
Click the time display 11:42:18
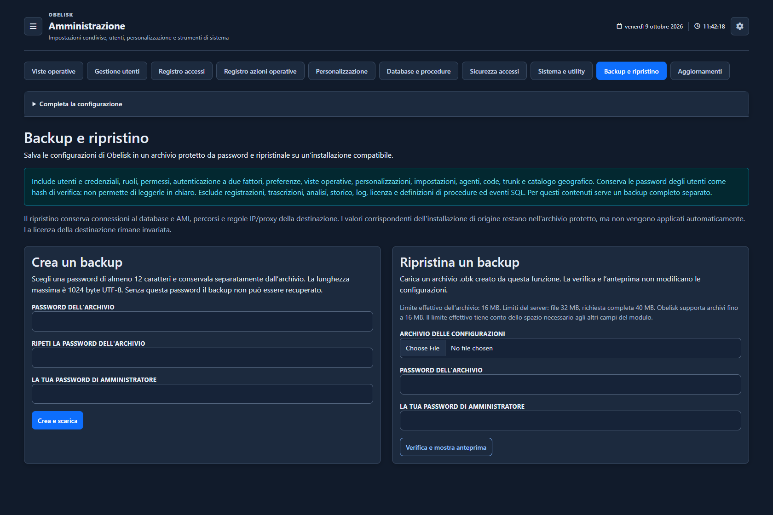coord(714,27)
